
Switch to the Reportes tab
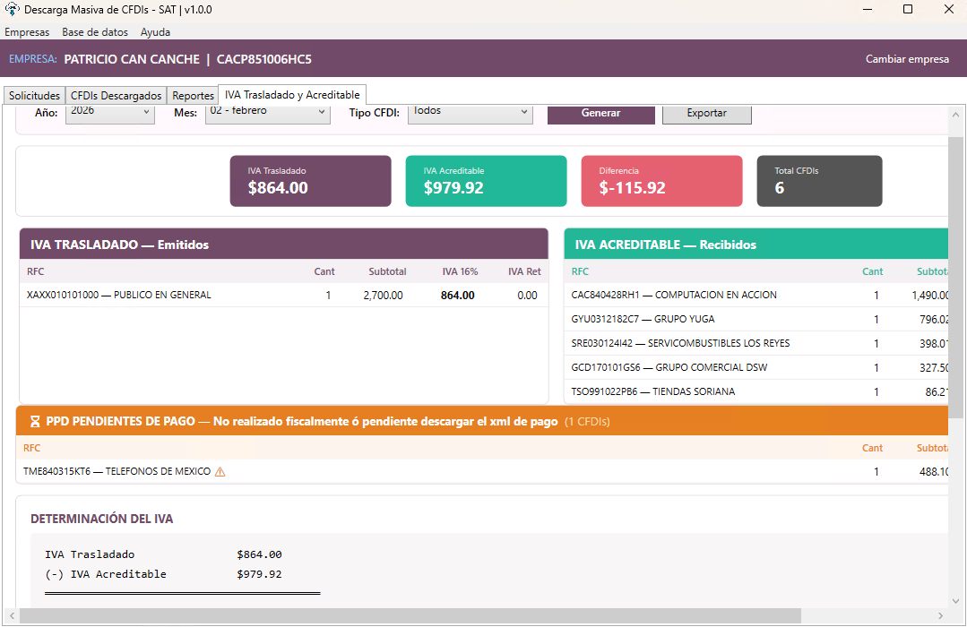coord(193,96)
